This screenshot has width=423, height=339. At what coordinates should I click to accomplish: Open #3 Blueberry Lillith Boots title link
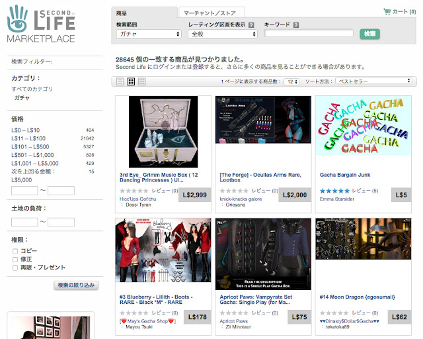[x=156, y=299]
